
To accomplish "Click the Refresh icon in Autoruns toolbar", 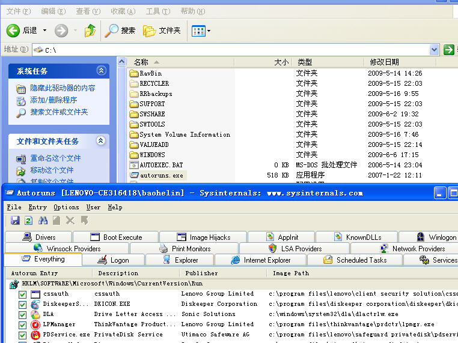I will point(28,221).
